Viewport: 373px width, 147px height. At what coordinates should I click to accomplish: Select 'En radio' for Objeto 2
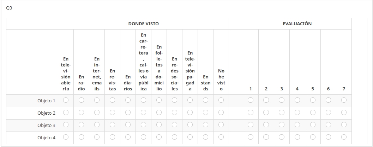coord(82,113)
